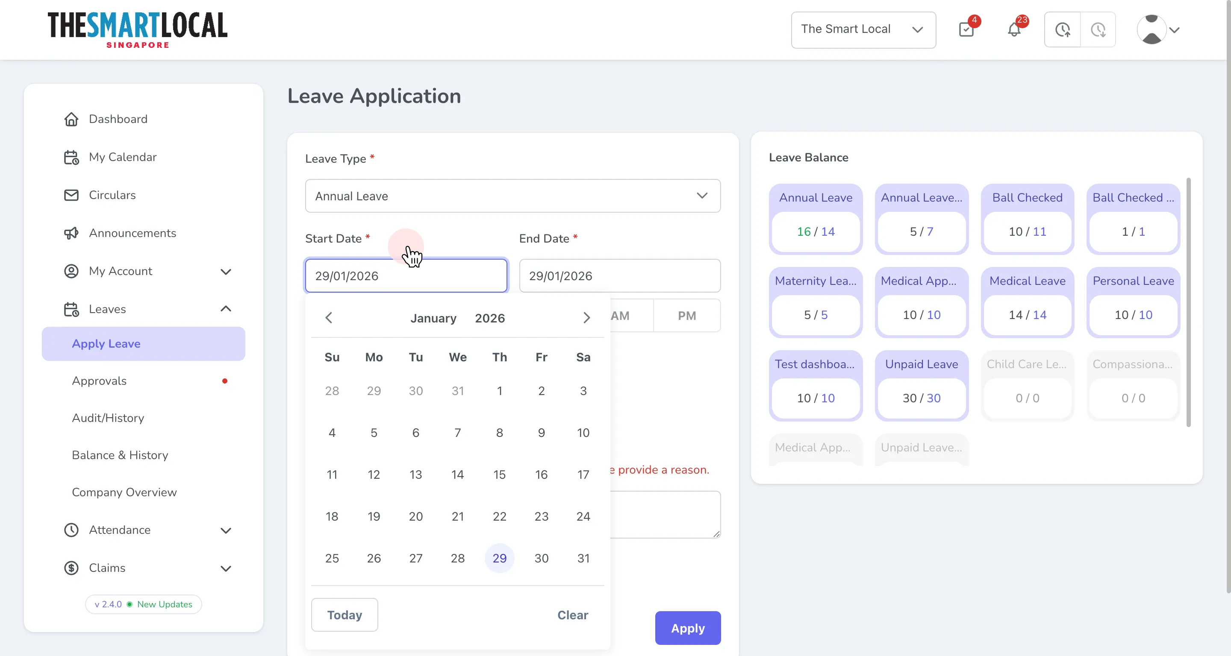Image resolution: width=1231 pixels, height=656 pixels.
Task: Open Apply Leave menu item
Action: click(143, 344)
